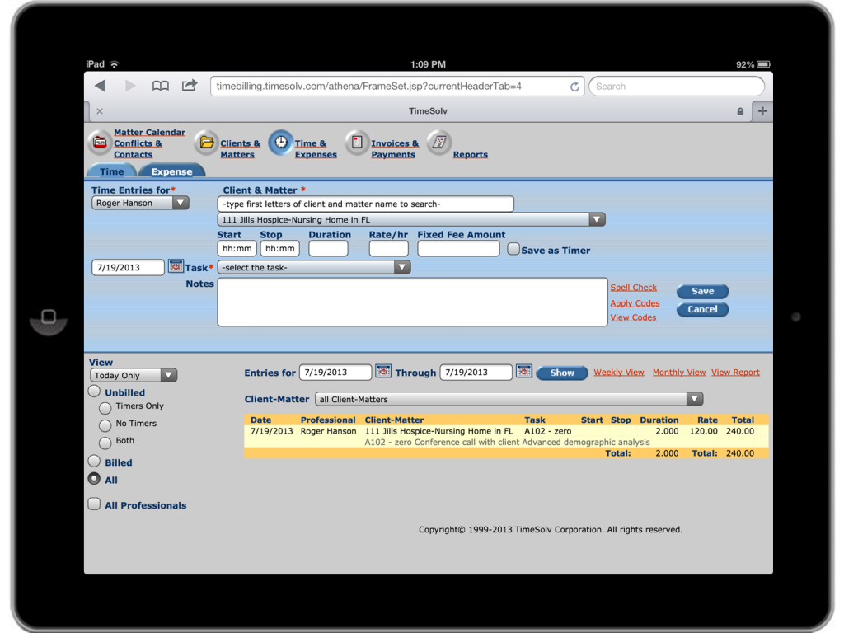Open the calendar picker next to the Through date

point(523,372)
